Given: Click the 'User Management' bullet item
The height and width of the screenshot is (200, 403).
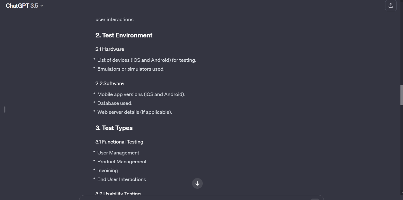Looking at the screenshot, I should tap(118, 153).
